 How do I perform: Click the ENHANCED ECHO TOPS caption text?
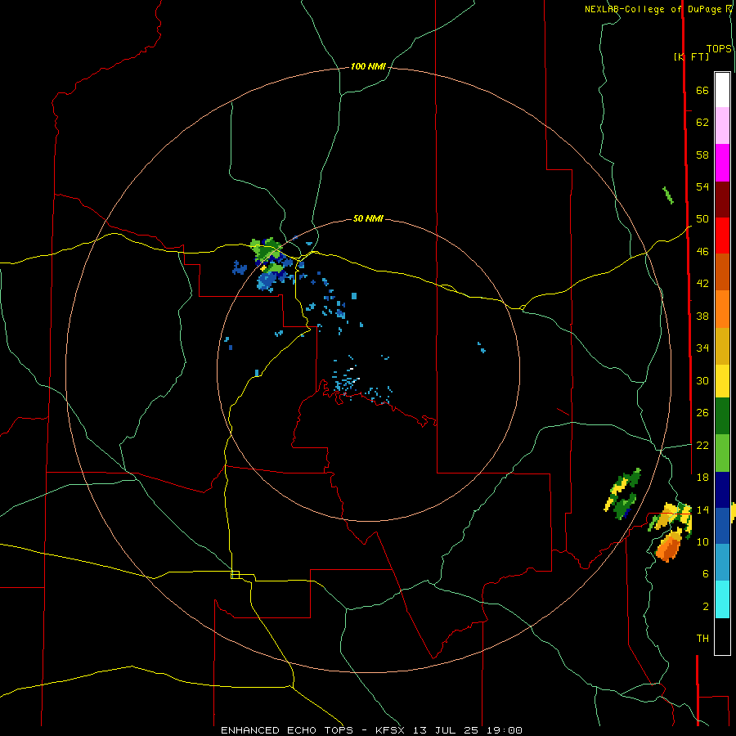[287, 730]
